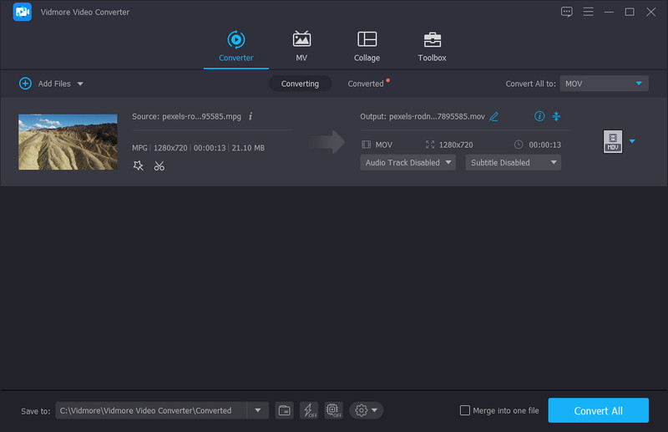The width and height of the screenshot is (668, 432).
Task: Click the star-wand edit effects icon
Action: [139, 166]
